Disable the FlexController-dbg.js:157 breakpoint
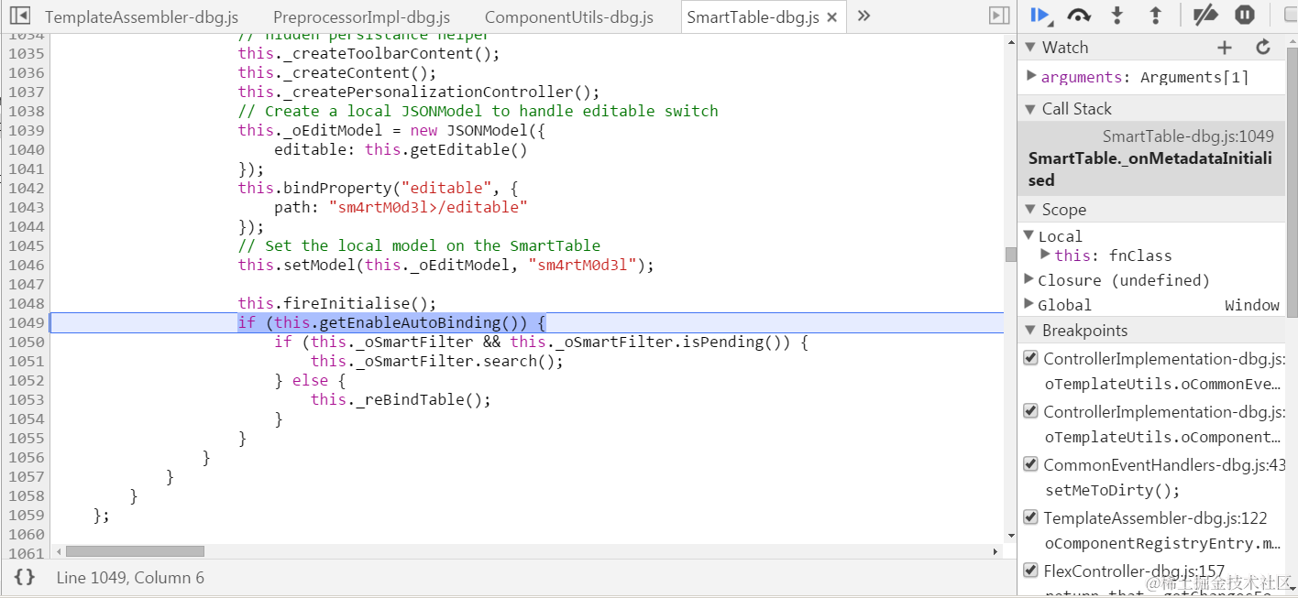The image size is (1298, 598). click(1030, 571)
